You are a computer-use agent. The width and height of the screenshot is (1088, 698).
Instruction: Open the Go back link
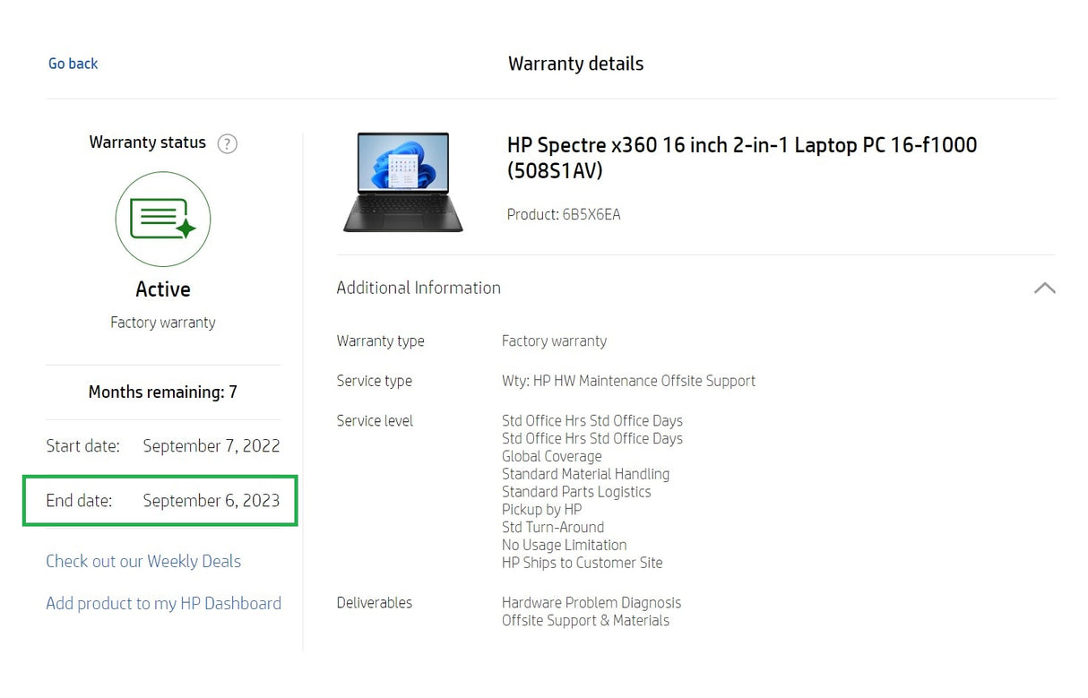click(73, 63)
